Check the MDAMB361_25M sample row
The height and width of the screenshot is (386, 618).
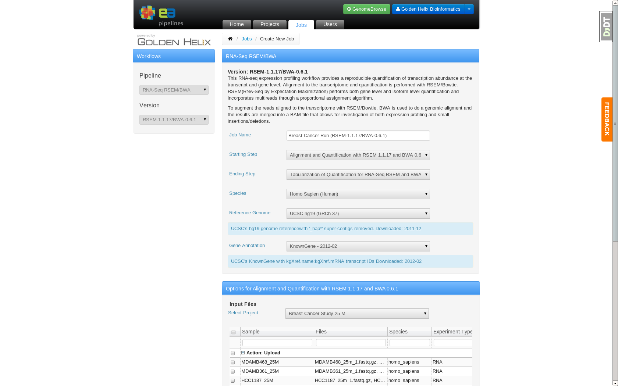click(233, 371)
